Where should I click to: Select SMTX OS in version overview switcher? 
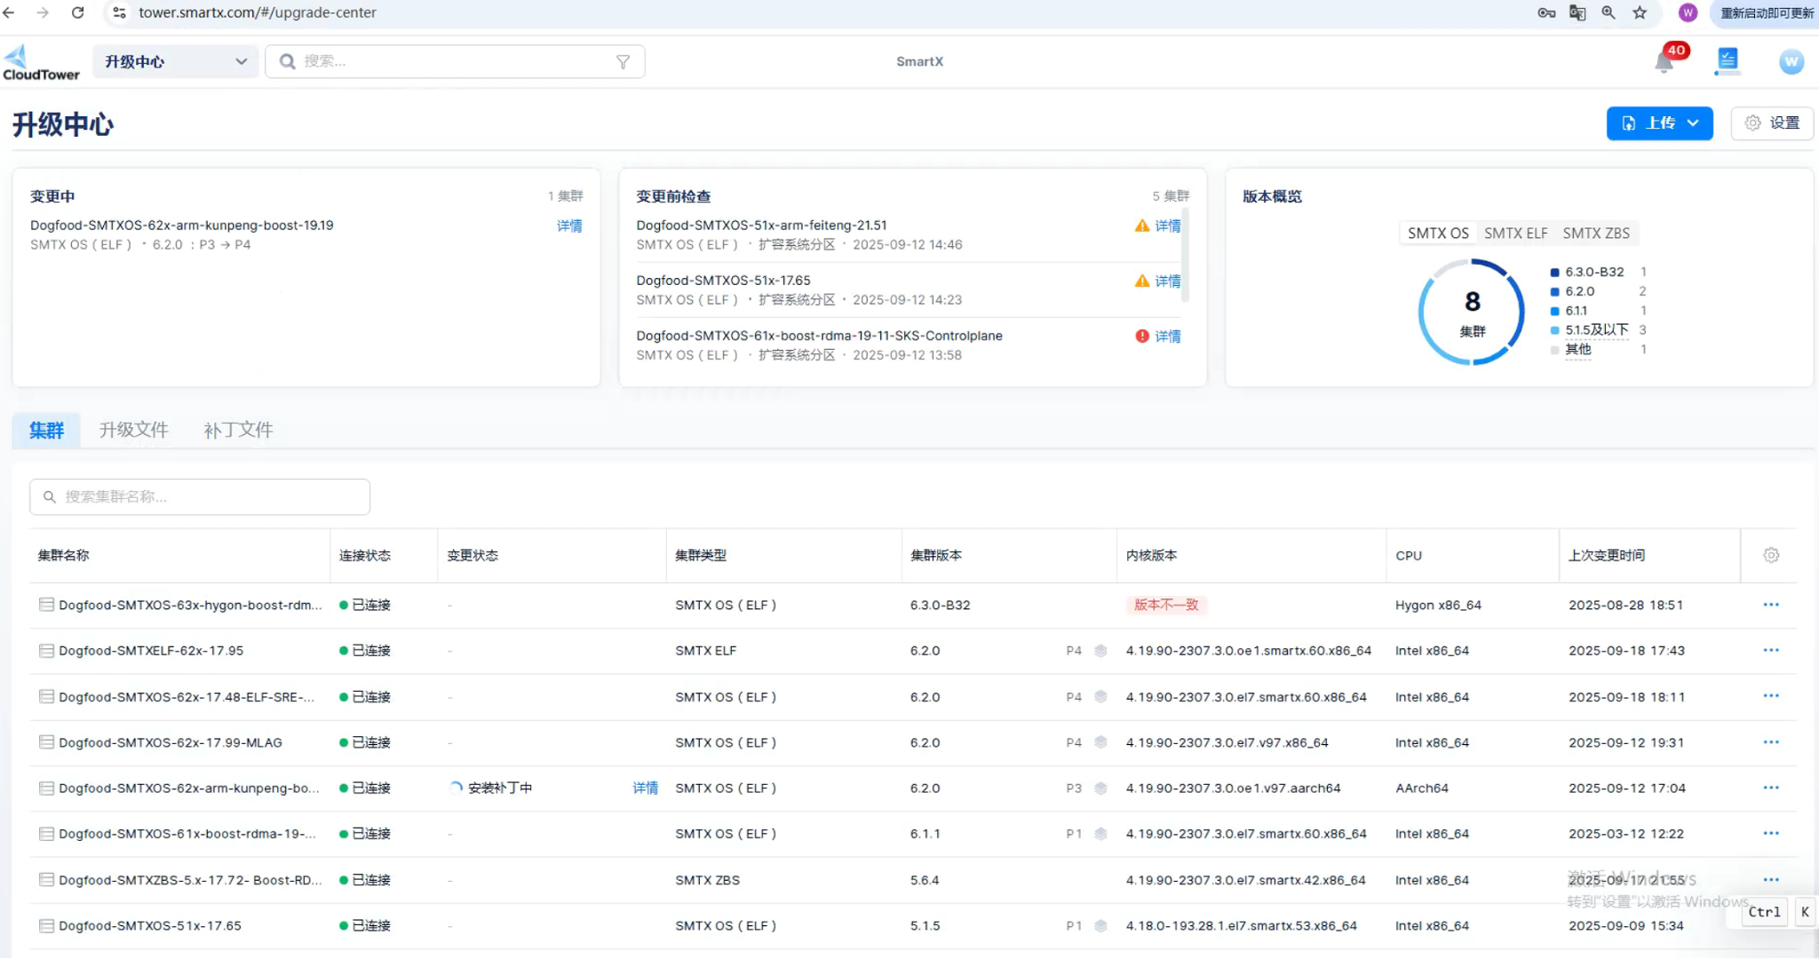pyautogui.click(x=1437, y=234)
